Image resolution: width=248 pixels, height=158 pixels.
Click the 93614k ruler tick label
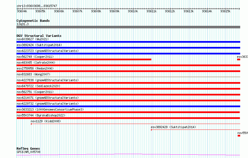pos(207,11)
